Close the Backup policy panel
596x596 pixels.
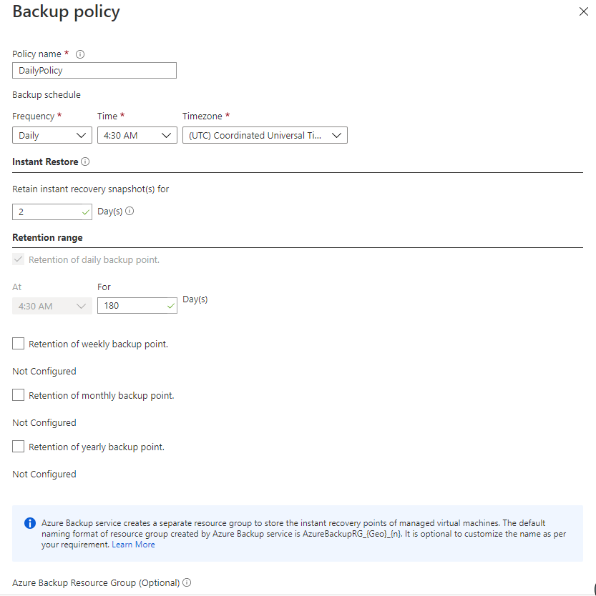(x=583, y=12)
